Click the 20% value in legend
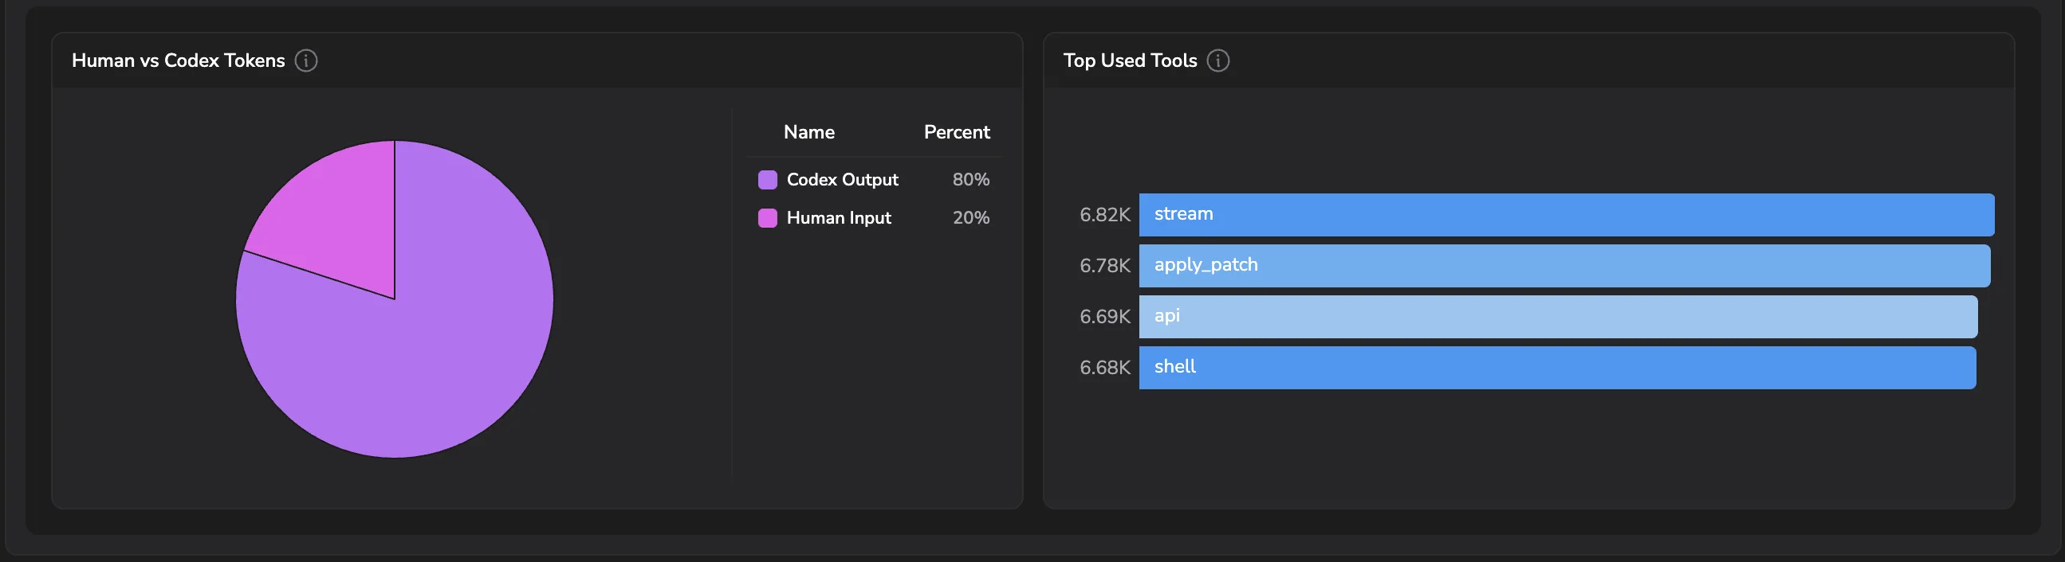The image size is (2065, 562). coord(970,218)
